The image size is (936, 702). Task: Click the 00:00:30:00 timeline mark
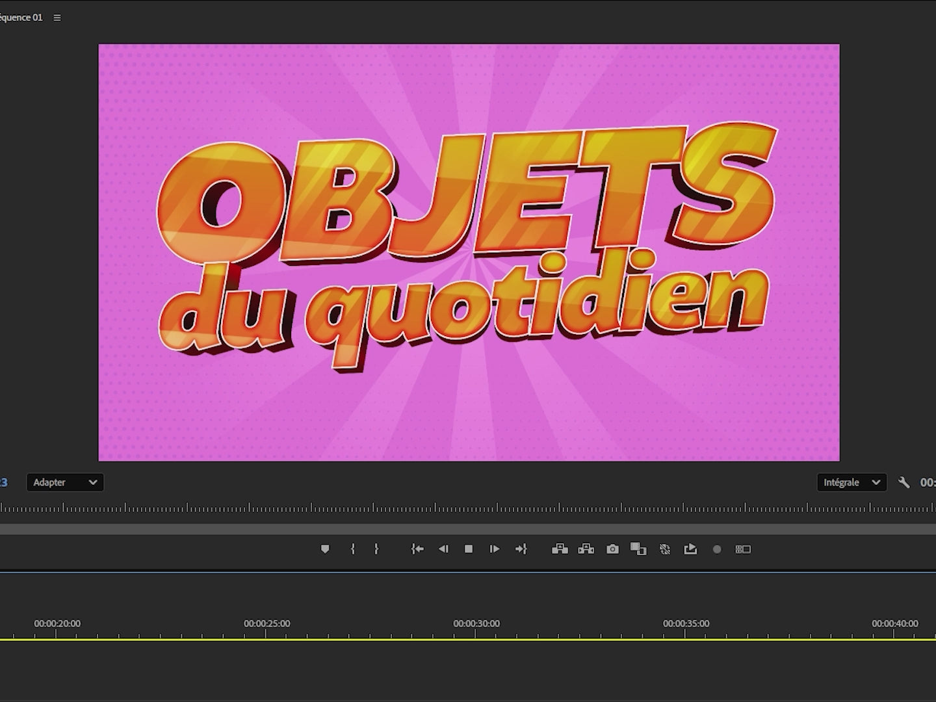tap(475, 623)
